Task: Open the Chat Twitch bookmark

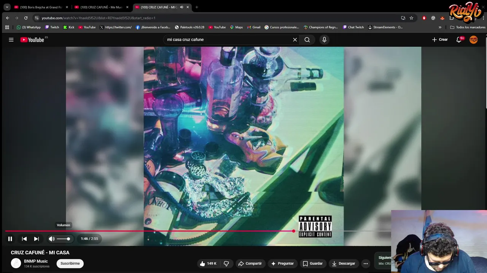Action: (x=353, y=27)
